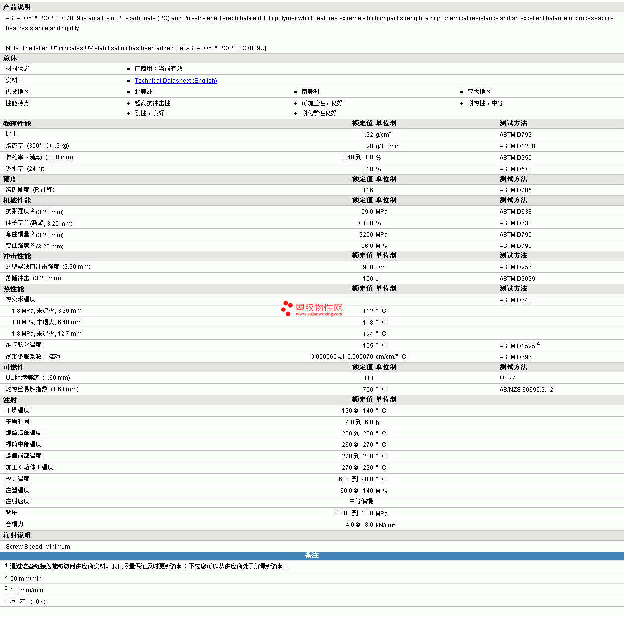624x618 pixels.
Task: Click the 物理性能 section header
Action: pos(17,124)
